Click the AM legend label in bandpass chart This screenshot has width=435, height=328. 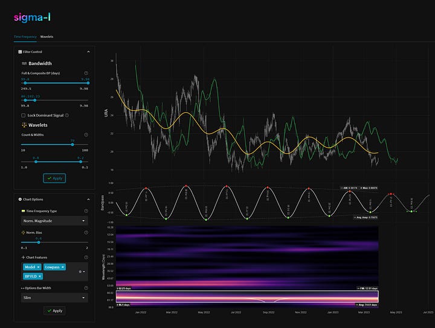[349, 188]
